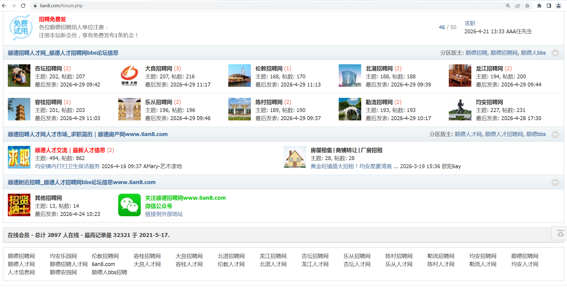Open the 招聘免费发 announcement link
The image size is (567, 288).
pos(52,19)
